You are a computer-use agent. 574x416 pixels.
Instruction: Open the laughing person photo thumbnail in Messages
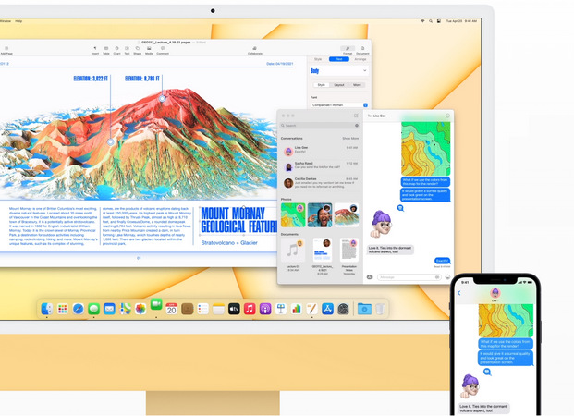(320, 215)
